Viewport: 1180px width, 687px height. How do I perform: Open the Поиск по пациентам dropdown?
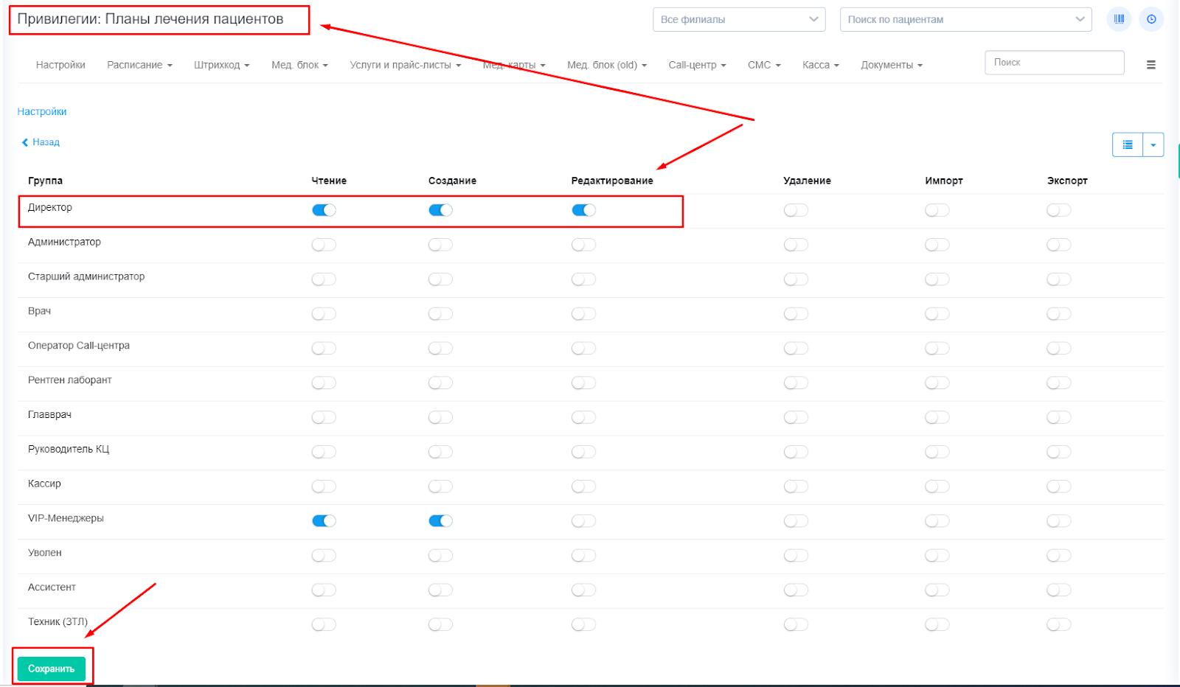click(966, 19)
